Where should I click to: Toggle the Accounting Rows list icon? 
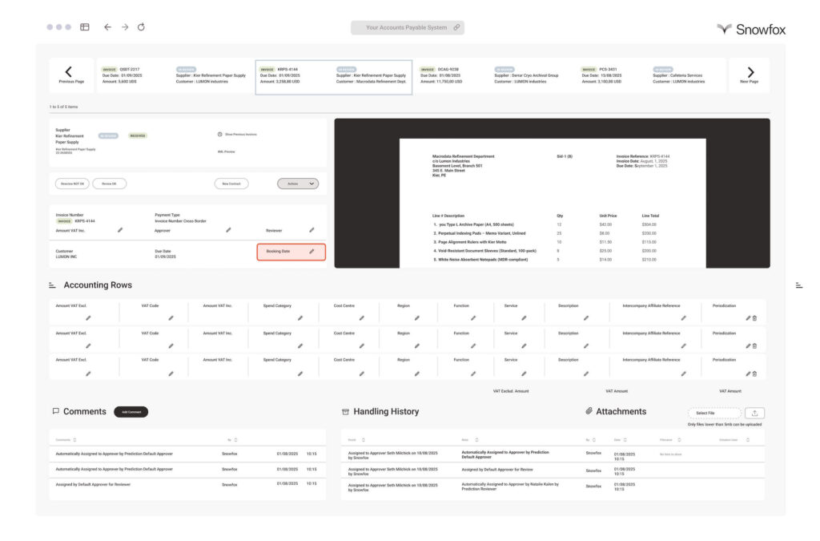(52, 285)
